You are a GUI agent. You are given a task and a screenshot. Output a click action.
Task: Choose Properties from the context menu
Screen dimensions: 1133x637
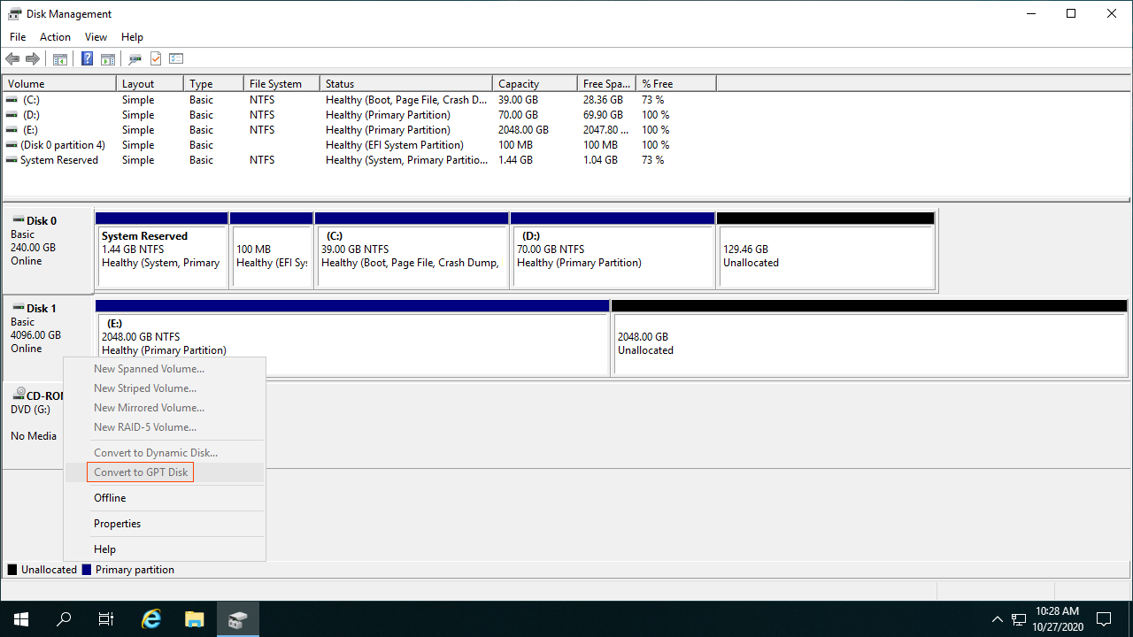point(117,524)
